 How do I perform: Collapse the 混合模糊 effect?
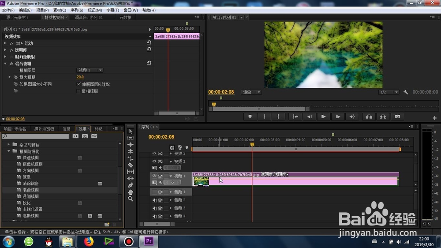pos(5,64)
